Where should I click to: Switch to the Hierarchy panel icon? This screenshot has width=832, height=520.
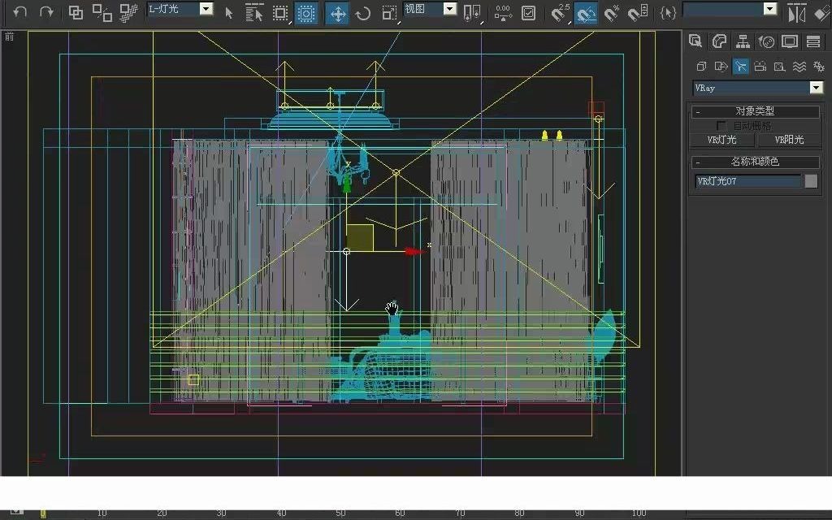[742, 41]
